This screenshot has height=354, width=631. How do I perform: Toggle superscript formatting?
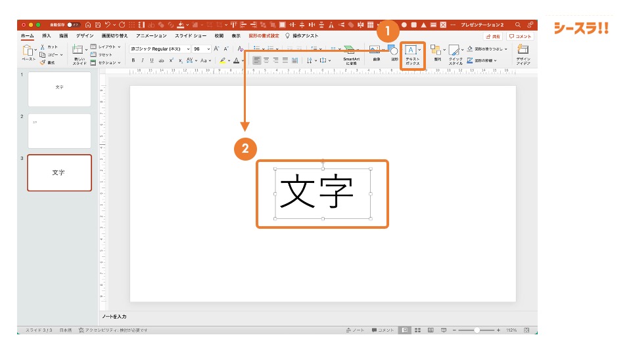171,60
